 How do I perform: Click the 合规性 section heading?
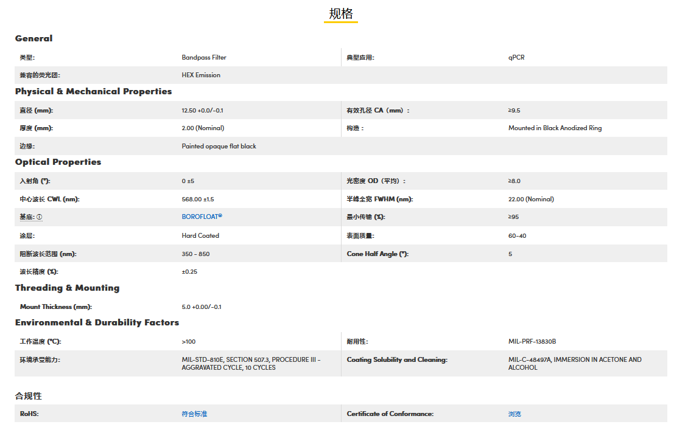tap(29, 396)
